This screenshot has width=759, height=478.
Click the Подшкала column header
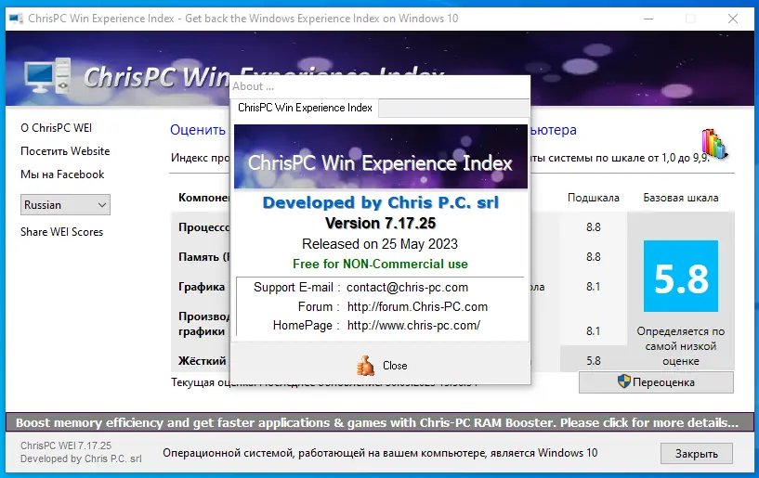click(594, 198)
